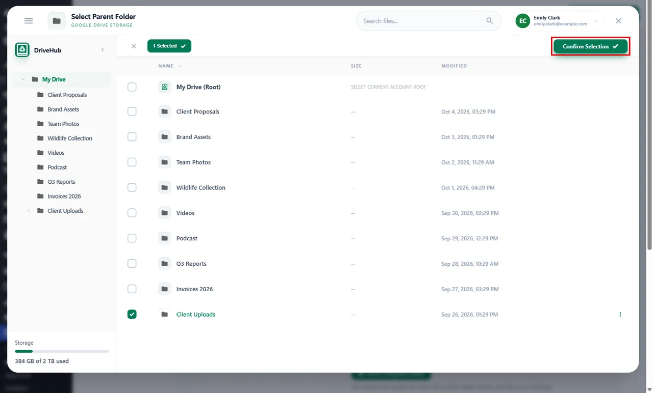
Task: Open the hamburger menu
Action: pyautogui.click(x=29, y=21)
